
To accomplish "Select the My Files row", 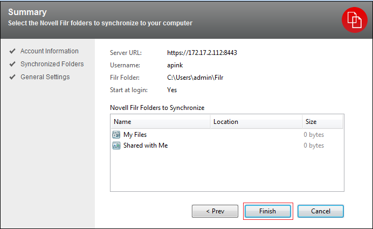I will pyautogui.click(x=135, y=135).
